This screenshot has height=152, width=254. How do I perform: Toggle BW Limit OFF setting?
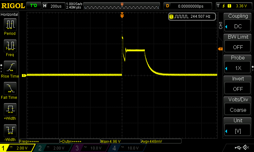(x=237, y=47)
